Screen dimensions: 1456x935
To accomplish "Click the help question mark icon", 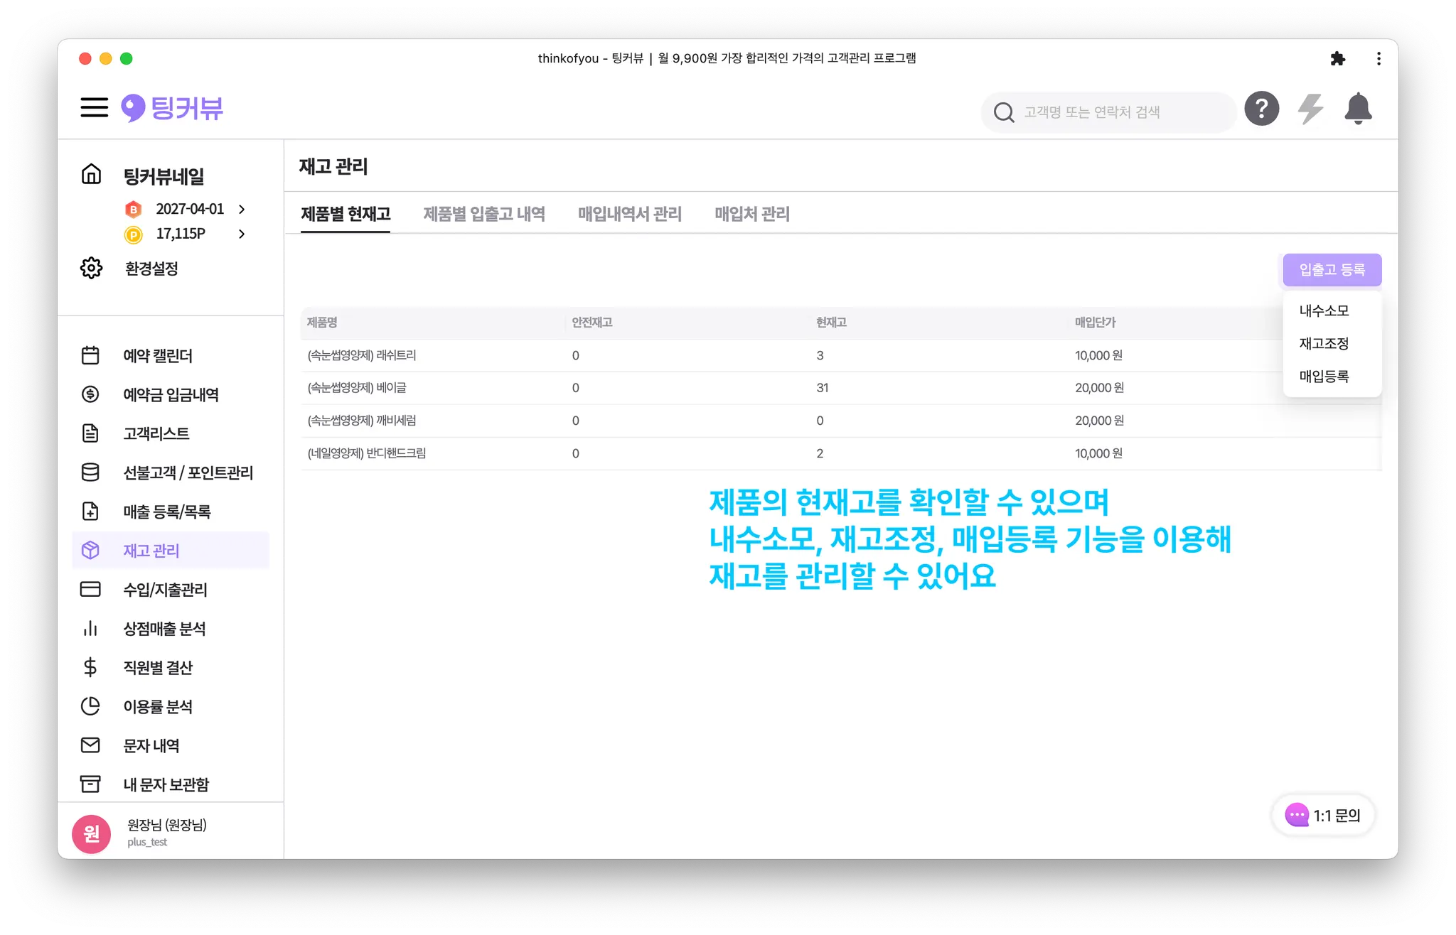I will click(1261, 109).
